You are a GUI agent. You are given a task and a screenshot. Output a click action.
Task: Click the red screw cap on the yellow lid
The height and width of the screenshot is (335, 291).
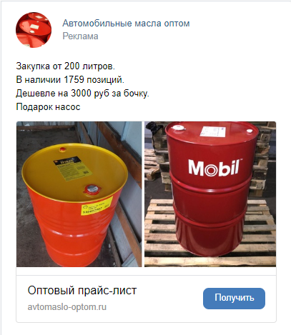tap(92, 189)
